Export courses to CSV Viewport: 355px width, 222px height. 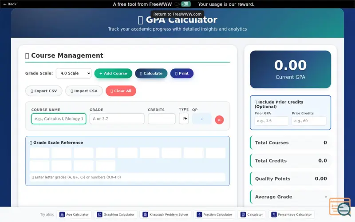tap(43, 91)
